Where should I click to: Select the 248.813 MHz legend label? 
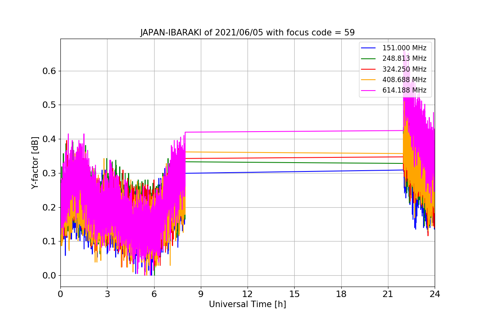tap(404, 58)
